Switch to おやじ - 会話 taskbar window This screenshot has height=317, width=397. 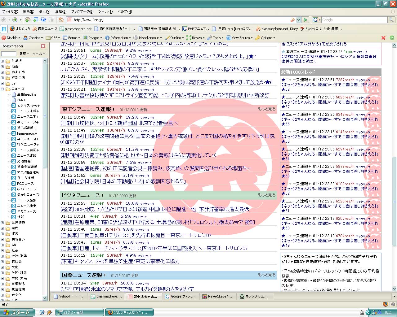(80, 313)
